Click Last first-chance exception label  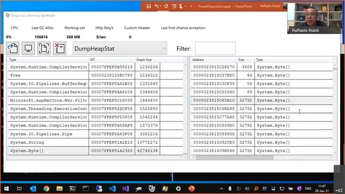coord(183,27)
